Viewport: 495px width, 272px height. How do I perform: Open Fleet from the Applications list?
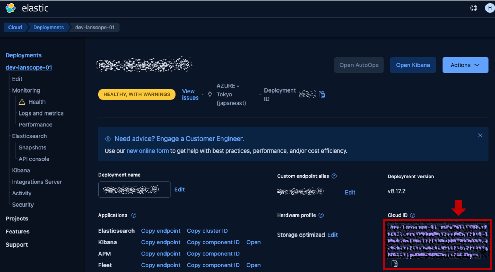coord(254,265)
